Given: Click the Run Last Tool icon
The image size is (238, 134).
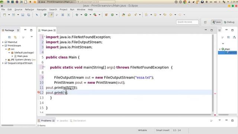Looking at the screenshot, I should coord(95,15).
